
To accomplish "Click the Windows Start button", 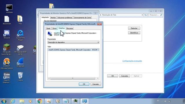I will [x=4, y=101].
